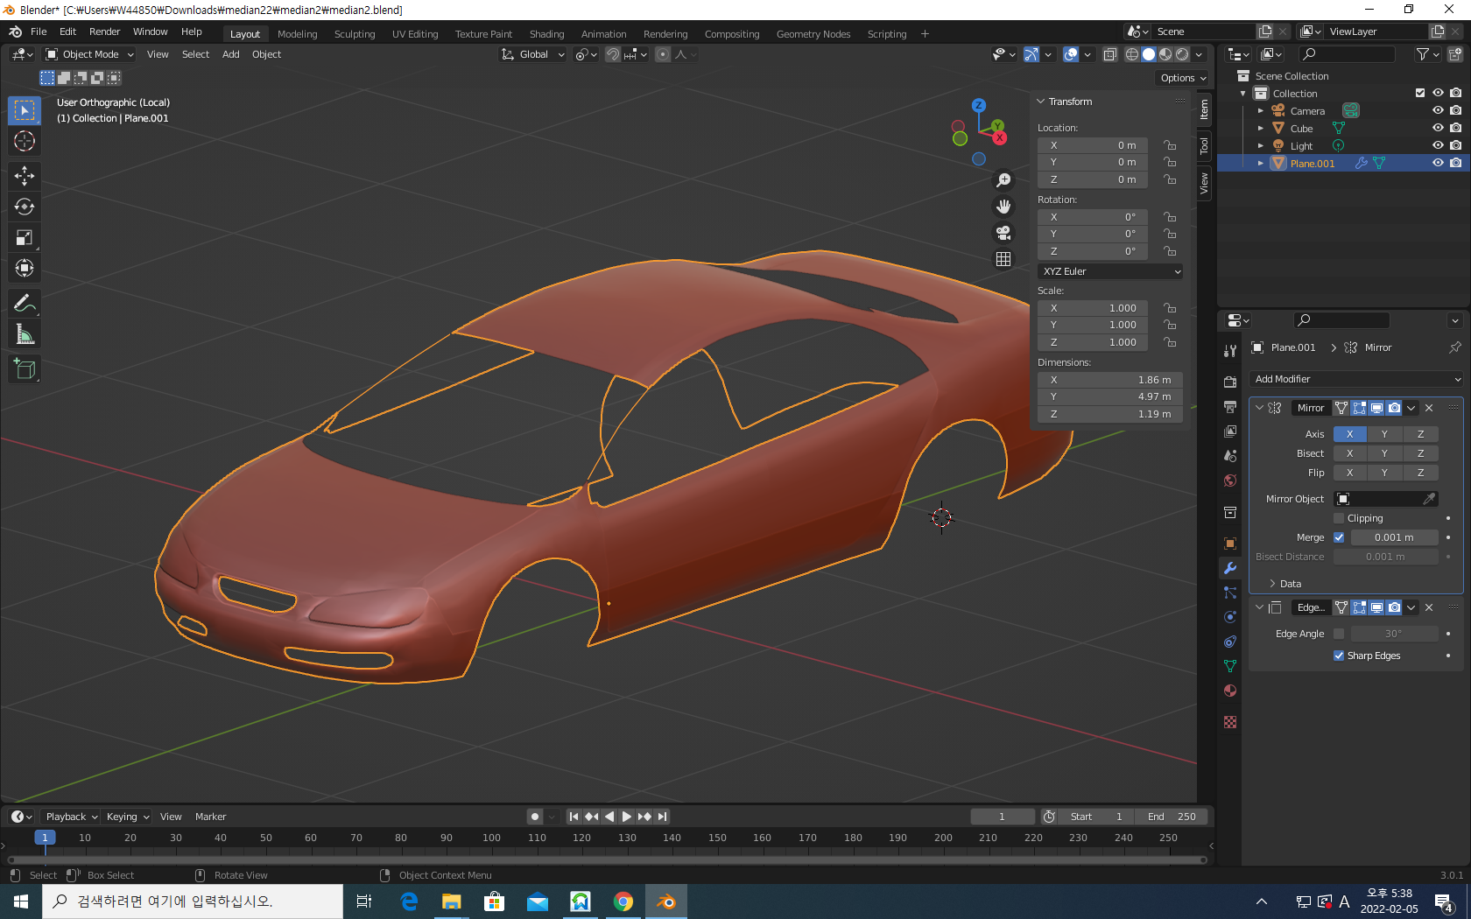Activate the Annotate pencil tool

pyautogui.click(x=25, y=304)
